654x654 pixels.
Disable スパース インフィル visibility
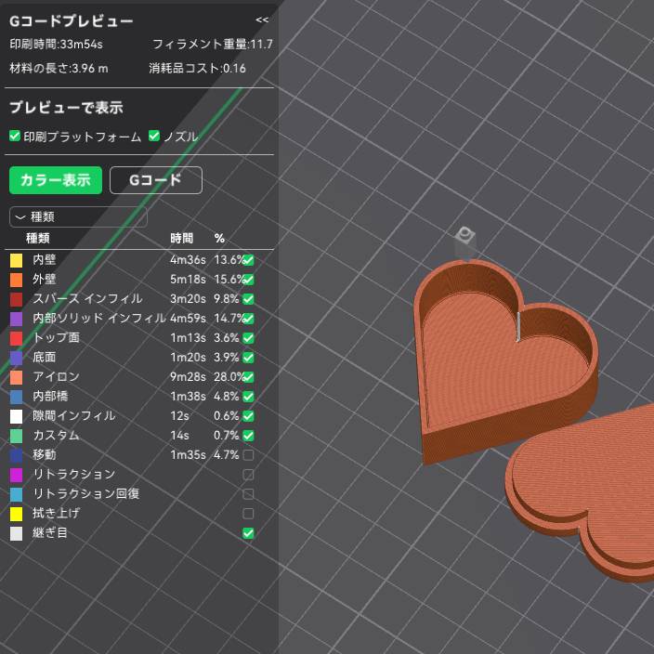click(x=248, y=299)
